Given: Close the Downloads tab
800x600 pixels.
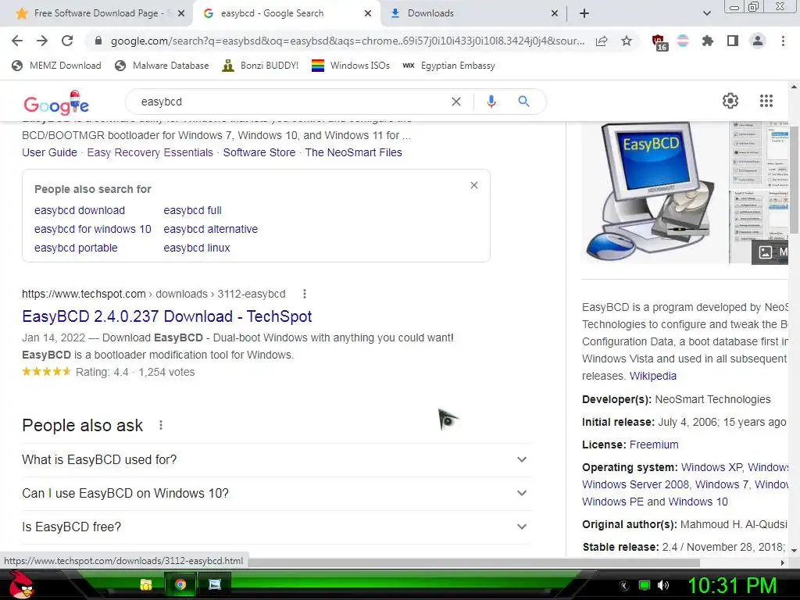Looking at the screenshot, I should [x=555, y=13].
